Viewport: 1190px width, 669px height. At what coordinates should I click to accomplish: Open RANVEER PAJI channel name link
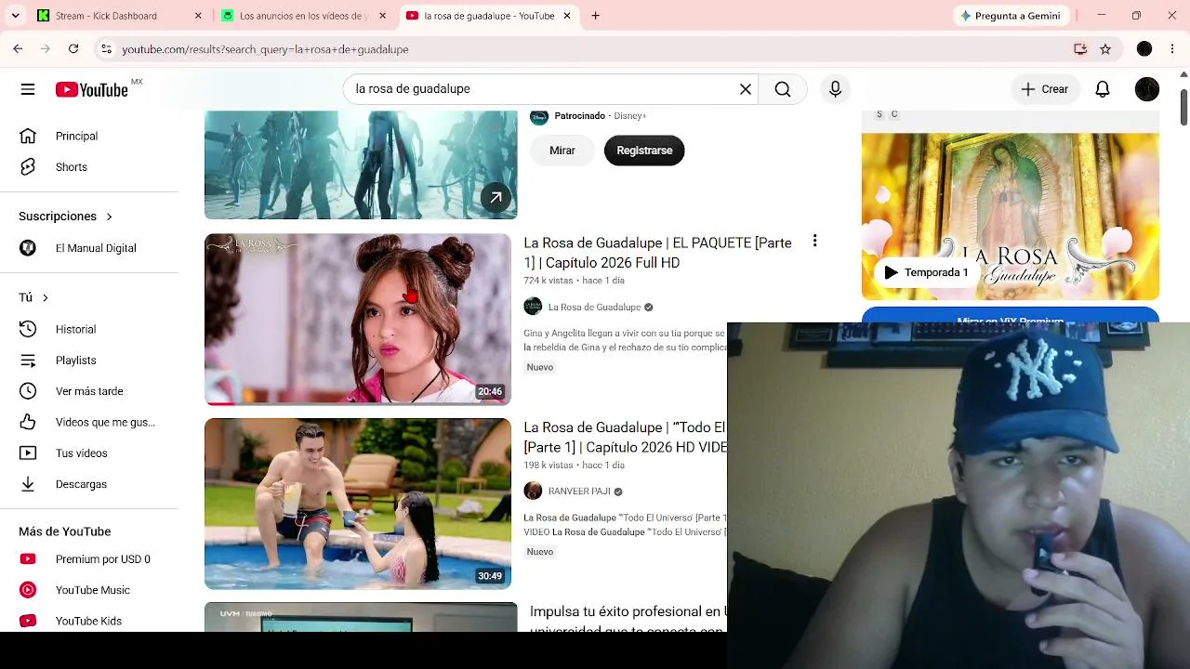[579, 491]
